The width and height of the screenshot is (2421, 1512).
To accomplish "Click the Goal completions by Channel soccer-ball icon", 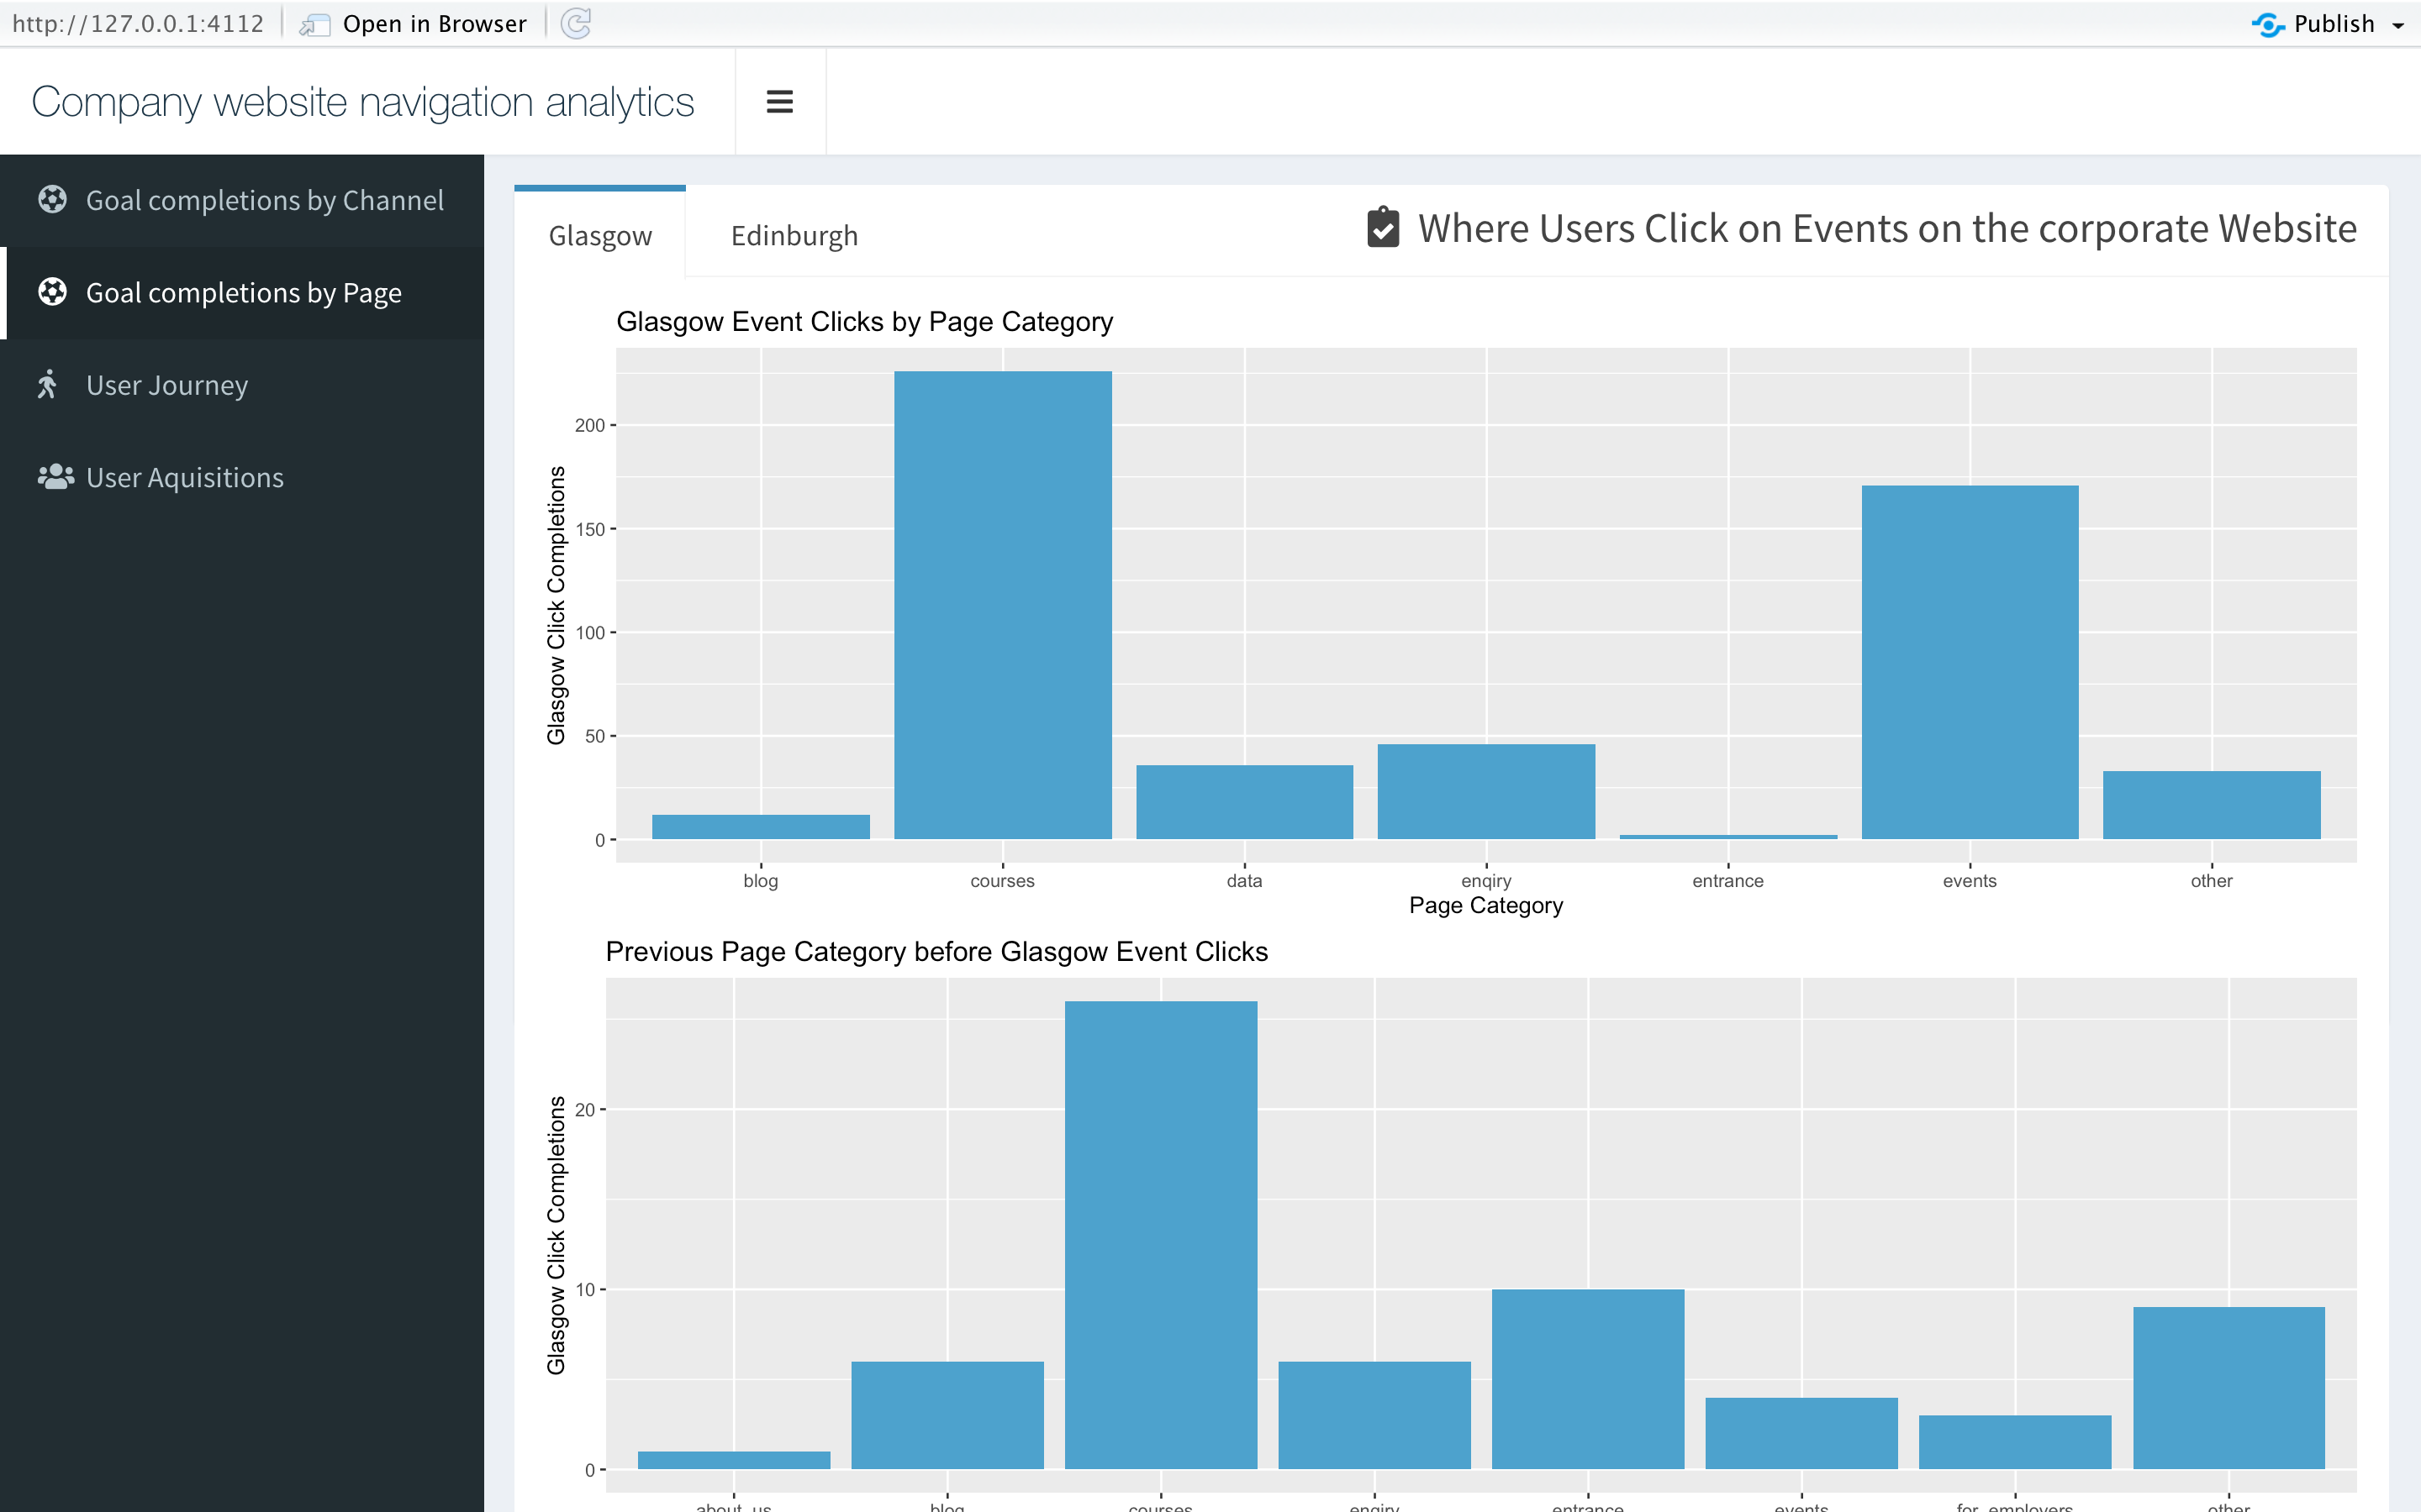I will click(52, 200).
